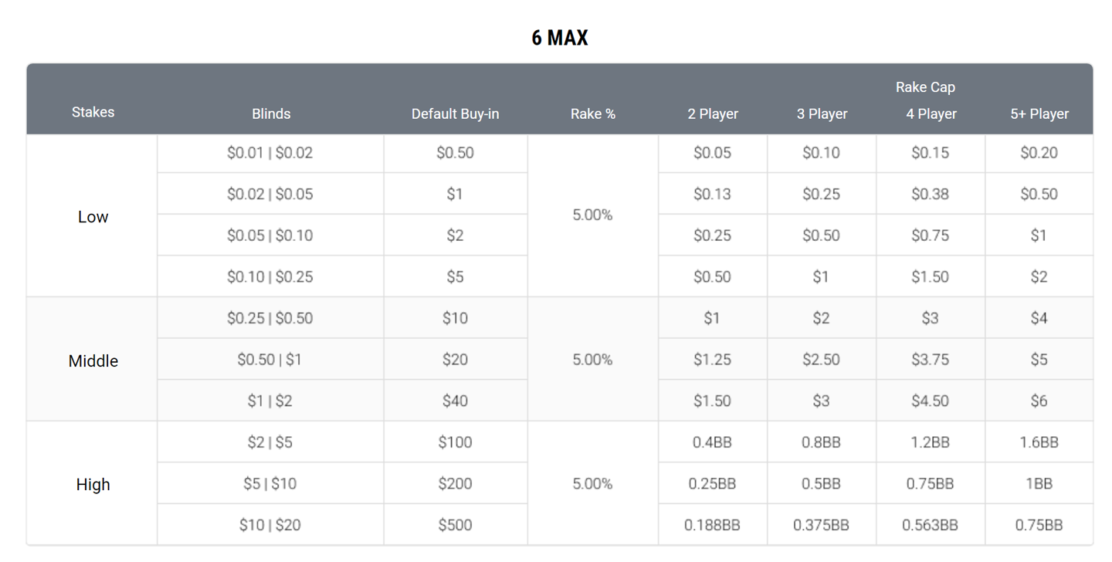Click the $3.75 rake cap cell
The height and width of the screenshot is (562, 1112).
(930, 360)
